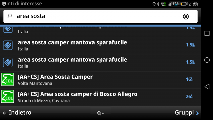The image size is (213, 120).
Task: Tap the Android back triangle button
Action: (x=207, y=87)
